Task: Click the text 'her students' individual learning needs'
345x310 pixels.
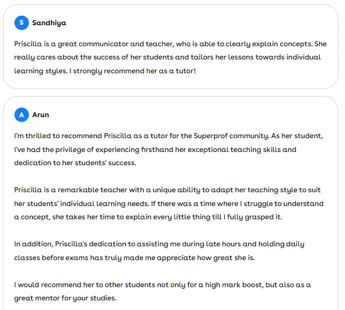Action: click(81, 204)
